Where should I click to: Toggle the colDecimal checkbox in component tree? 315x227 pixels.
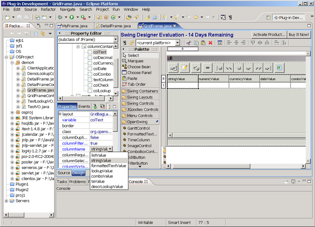90,57
